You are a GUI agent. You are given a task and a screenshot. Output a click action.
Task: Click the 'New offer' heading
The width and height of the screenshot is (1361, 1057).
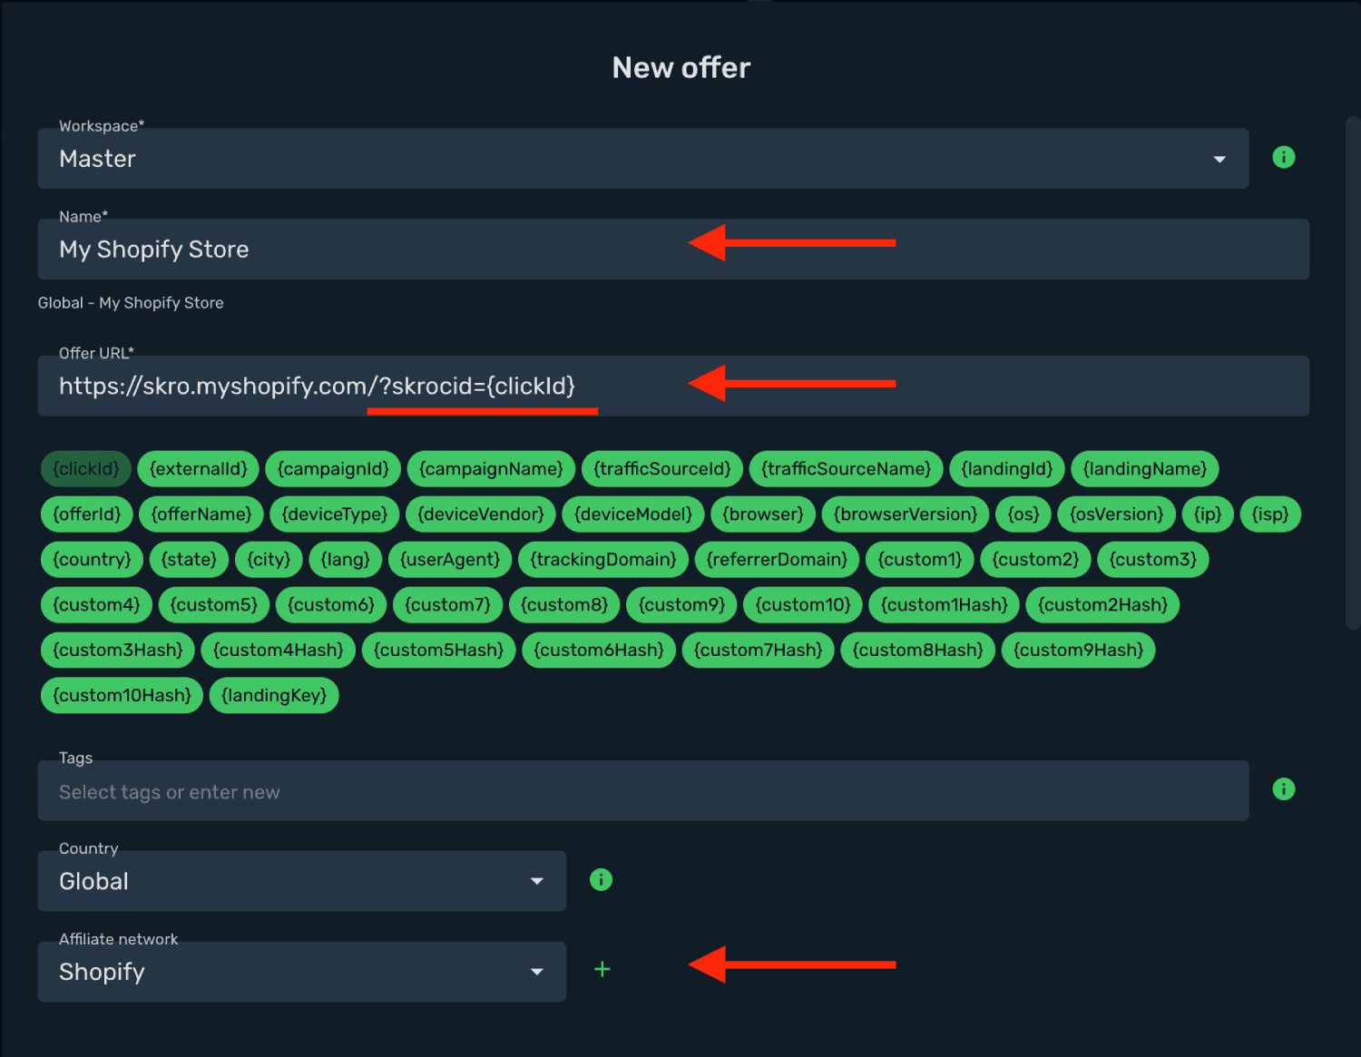tap(681, 67)
